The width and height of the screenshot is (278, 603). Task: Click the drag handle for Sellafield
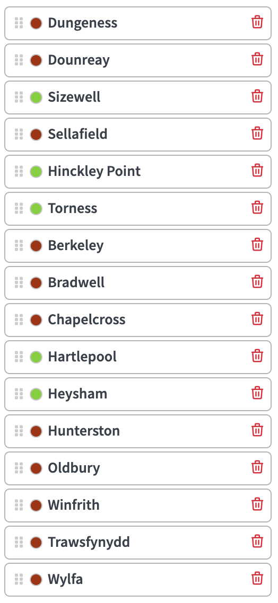[x=19, y=134]
